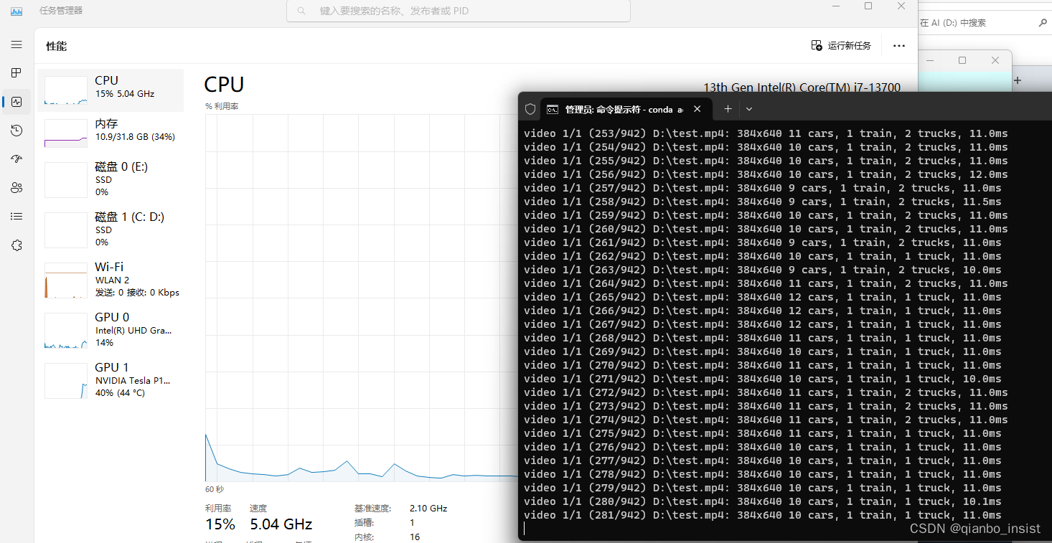Click the GPU 1 mini graph thumbnail
Viewport: 1052px width, 543px height.
point(66,381)
